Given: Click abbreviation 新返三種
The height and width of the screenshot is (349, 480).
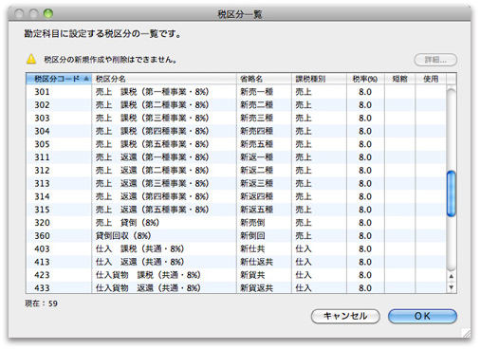Looking at the screenshot, I should 256,184.
